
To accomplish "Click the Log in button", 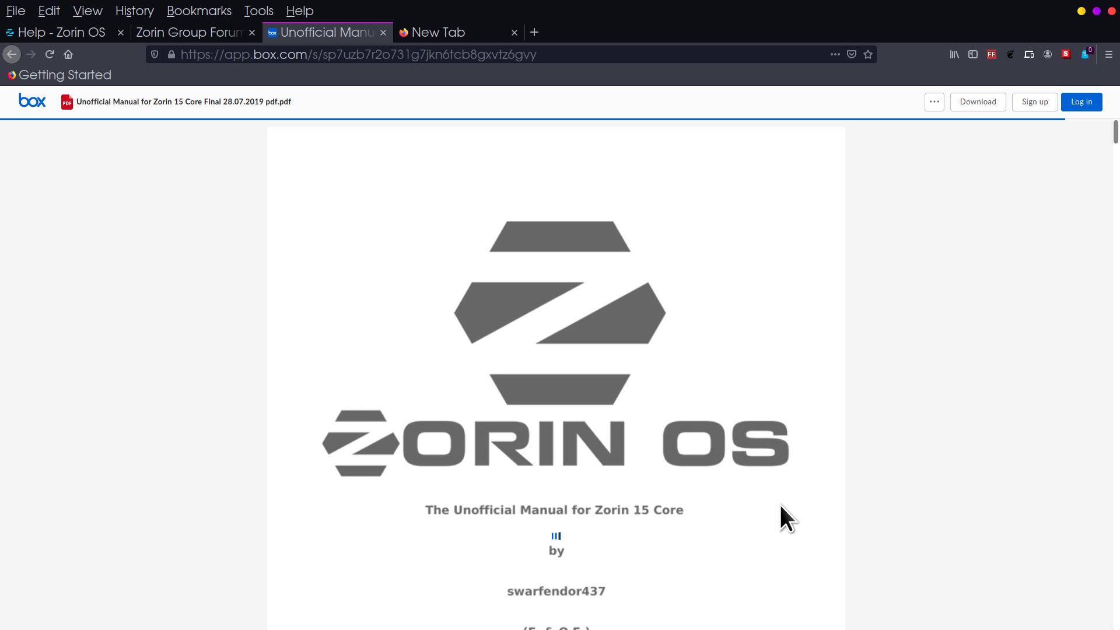I will (1081, 101).
